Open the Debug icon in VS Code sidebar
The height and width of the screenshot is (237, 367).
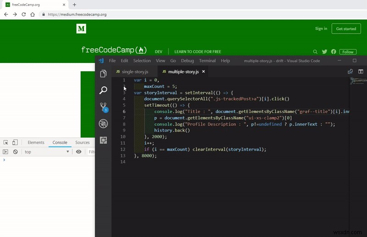coord(103,124)
